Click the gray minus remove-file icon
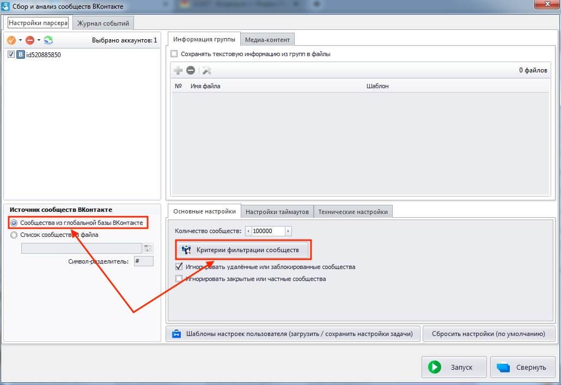The height and width of the screenshot is (385, 561). point(191,70)
